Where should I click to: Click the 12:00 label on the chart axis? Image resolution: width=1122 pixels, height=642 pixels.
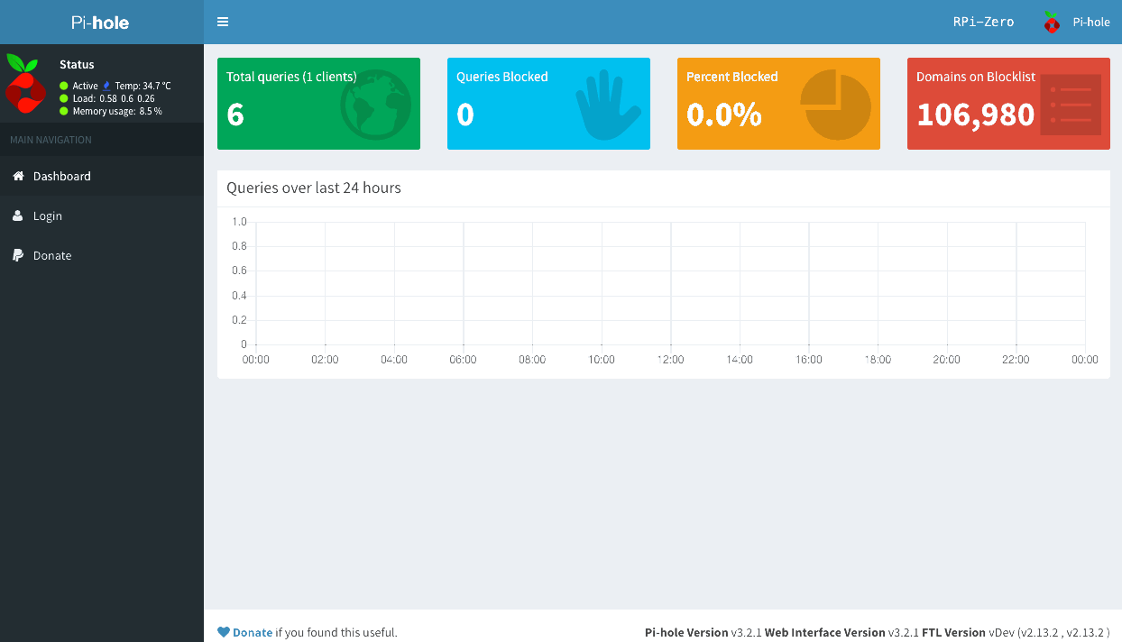coord(670,359)
